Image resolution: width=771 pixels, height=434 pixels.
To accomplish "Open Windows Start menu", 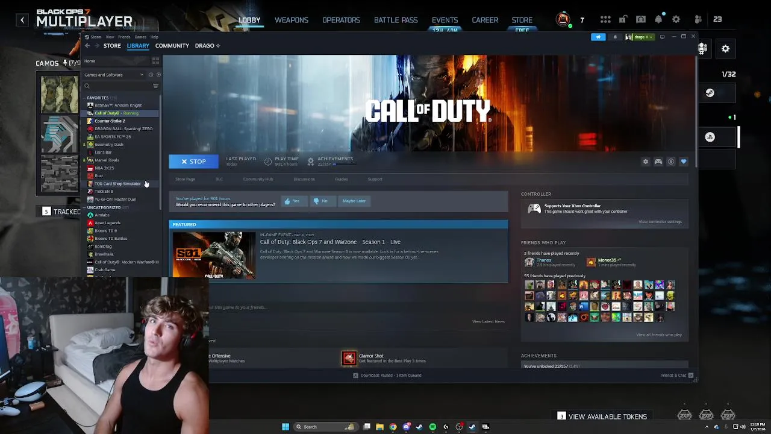I will coord(286,427).
